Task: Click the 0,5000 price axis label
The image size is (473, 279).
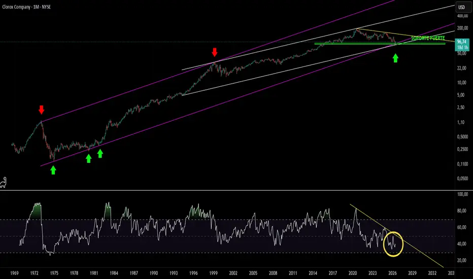Action: pyautogui.click(x=462, y=136)
